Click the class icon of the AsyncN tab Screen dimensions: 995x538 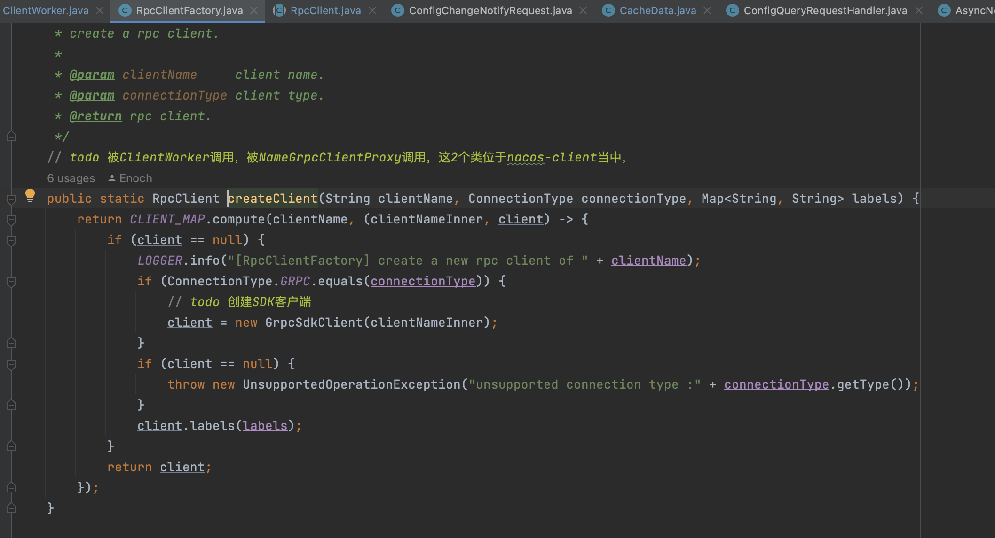944,10
